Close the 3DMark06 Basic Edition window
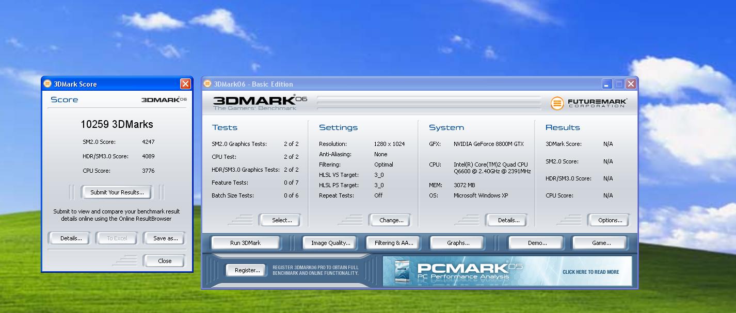This screenshot has width=736, height=313. tap(630, 84)
